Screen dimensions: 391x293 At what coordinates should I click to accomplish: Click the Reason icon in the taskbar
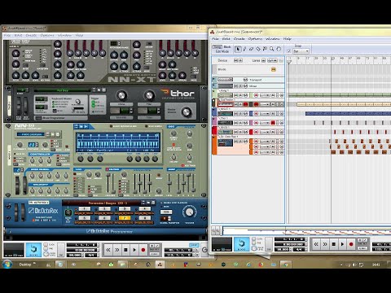click(x=160, y=264)
